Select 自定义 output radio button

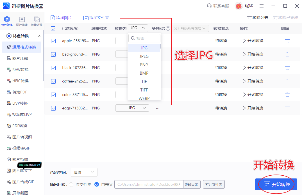97,185
